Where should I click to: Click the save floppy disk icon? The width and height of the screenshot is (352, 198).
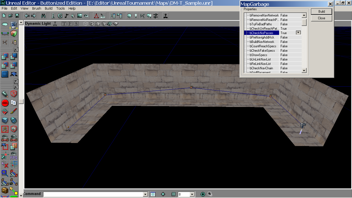[17, 16]
